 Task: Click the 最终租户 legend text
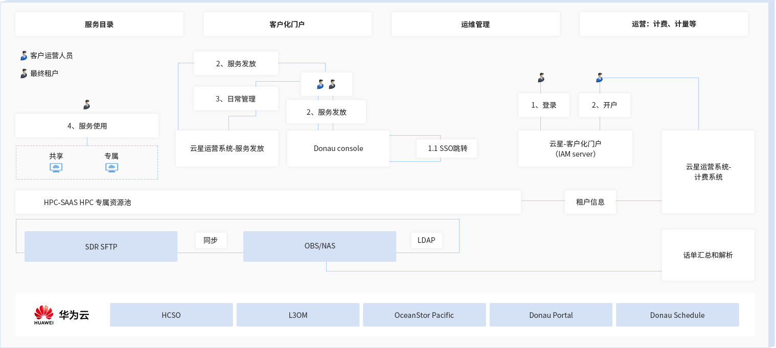(44, 73)
